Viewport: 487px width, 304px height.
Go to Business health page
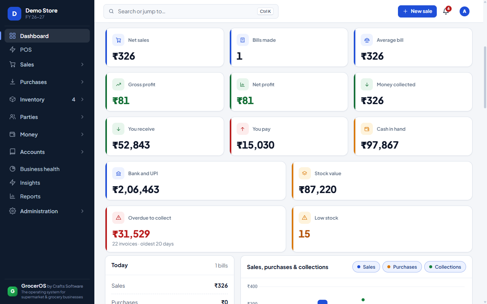47,169
